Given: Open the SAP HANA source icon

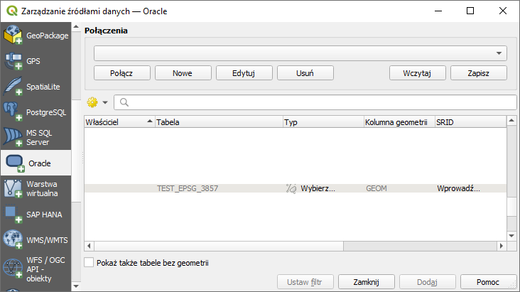Looking at the screenshot, I should tap(13, 214).
